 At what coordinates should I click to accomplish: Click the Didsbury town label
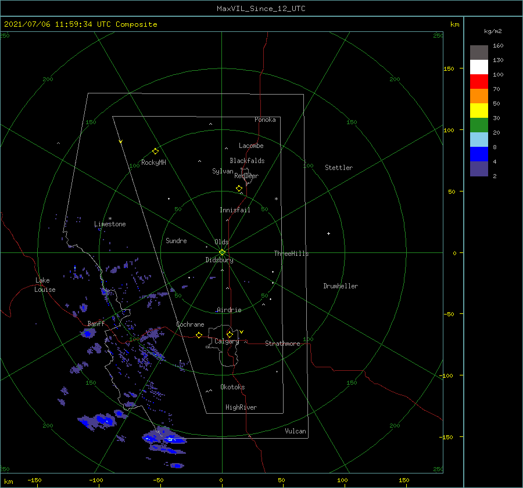coord(219,260)
